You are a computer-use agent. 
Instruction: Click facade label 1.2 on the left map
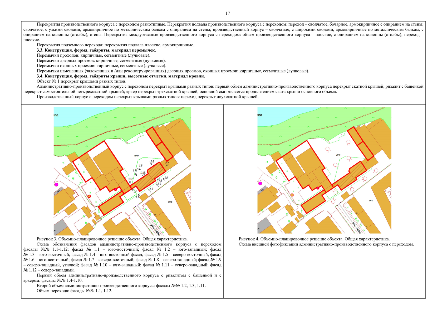pyautogui.click(x=133, y=190)
